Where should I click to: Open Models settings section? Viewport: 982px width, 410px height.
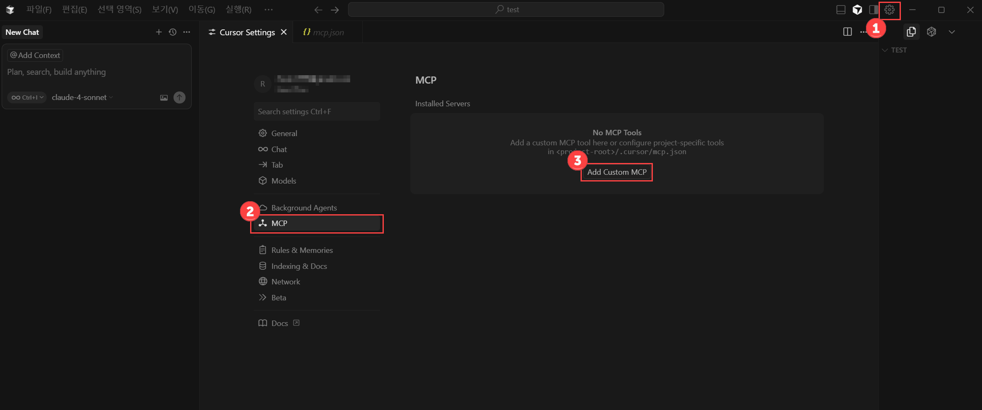pyautogui.click(x=317, y=181)
